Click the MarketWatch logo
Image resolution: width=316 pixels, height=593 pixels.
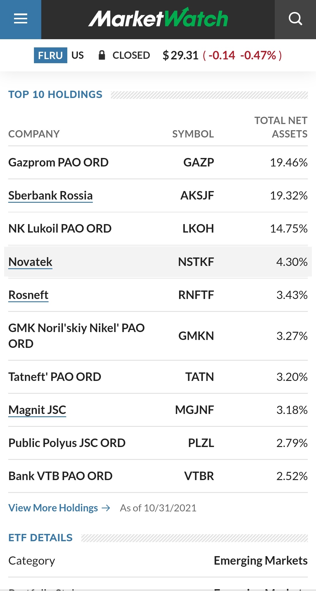[x=158, y=19]
